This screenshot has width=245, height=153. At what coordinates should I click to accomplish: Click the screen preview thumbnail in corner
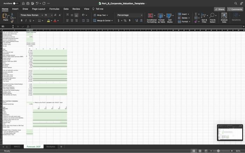tap(230, 133)
